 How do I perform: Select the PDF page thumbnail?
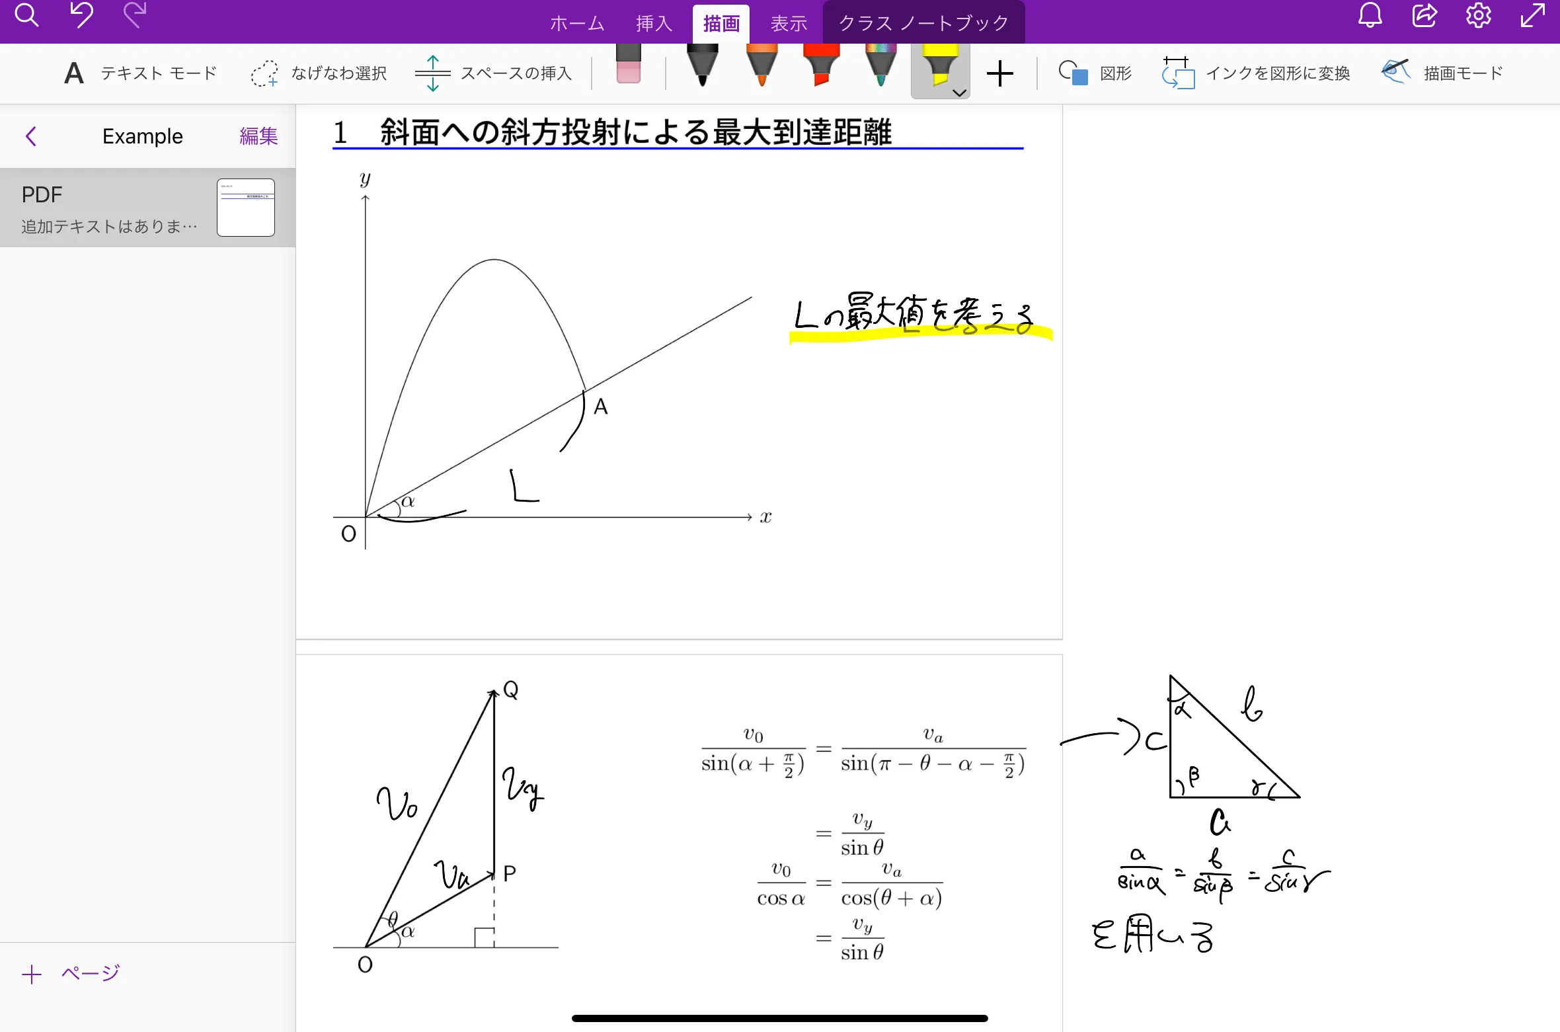(245, 208)
